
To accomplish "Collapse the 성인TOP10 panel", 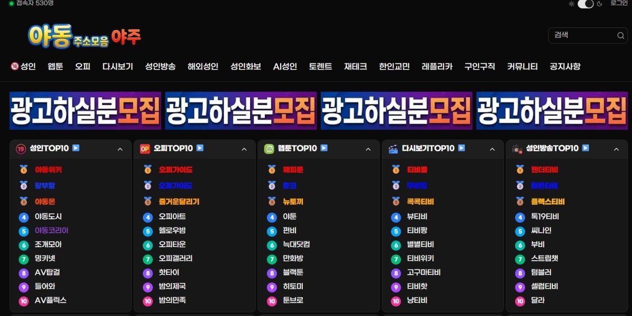I will click(x=120, y=150).
